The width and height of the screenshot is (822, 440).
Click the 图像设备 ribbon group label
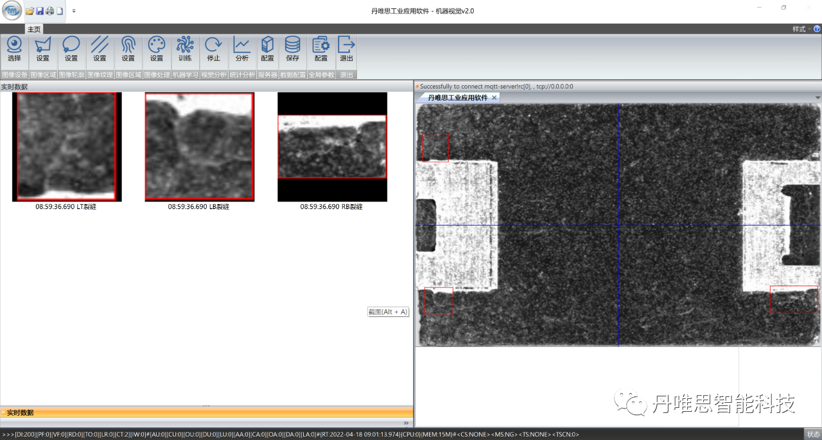pyautogui.click(x=14, y=74)
